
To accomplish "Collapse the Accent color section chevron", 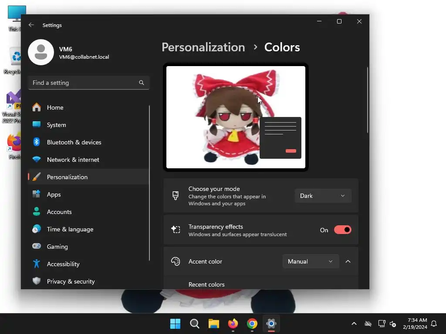I will [x=348, y=261].
